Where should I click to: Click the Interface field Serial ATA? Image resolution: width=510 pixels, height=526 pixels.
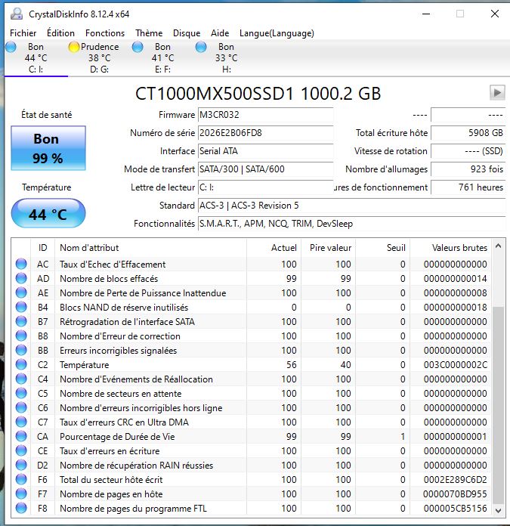(x=265, y=151)
